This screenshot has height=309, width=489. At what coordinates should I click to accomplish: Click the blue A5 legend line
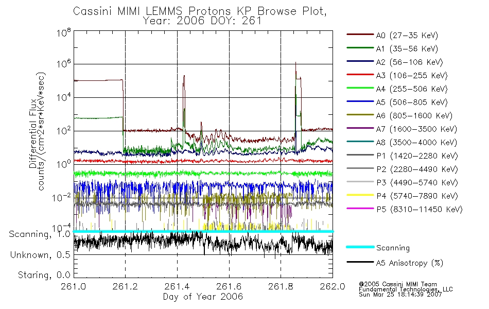coord(360,101)
